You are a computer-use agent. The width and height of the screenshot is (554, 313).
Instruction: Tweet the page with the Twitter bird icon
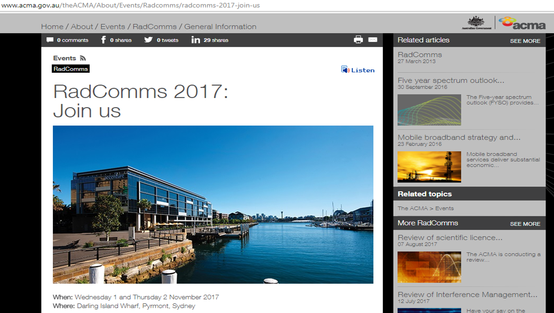148,39
